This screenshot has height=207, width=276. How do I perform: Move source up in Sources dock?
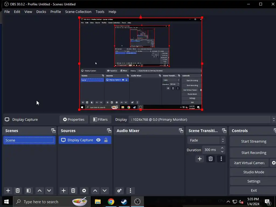coord(95,191)
